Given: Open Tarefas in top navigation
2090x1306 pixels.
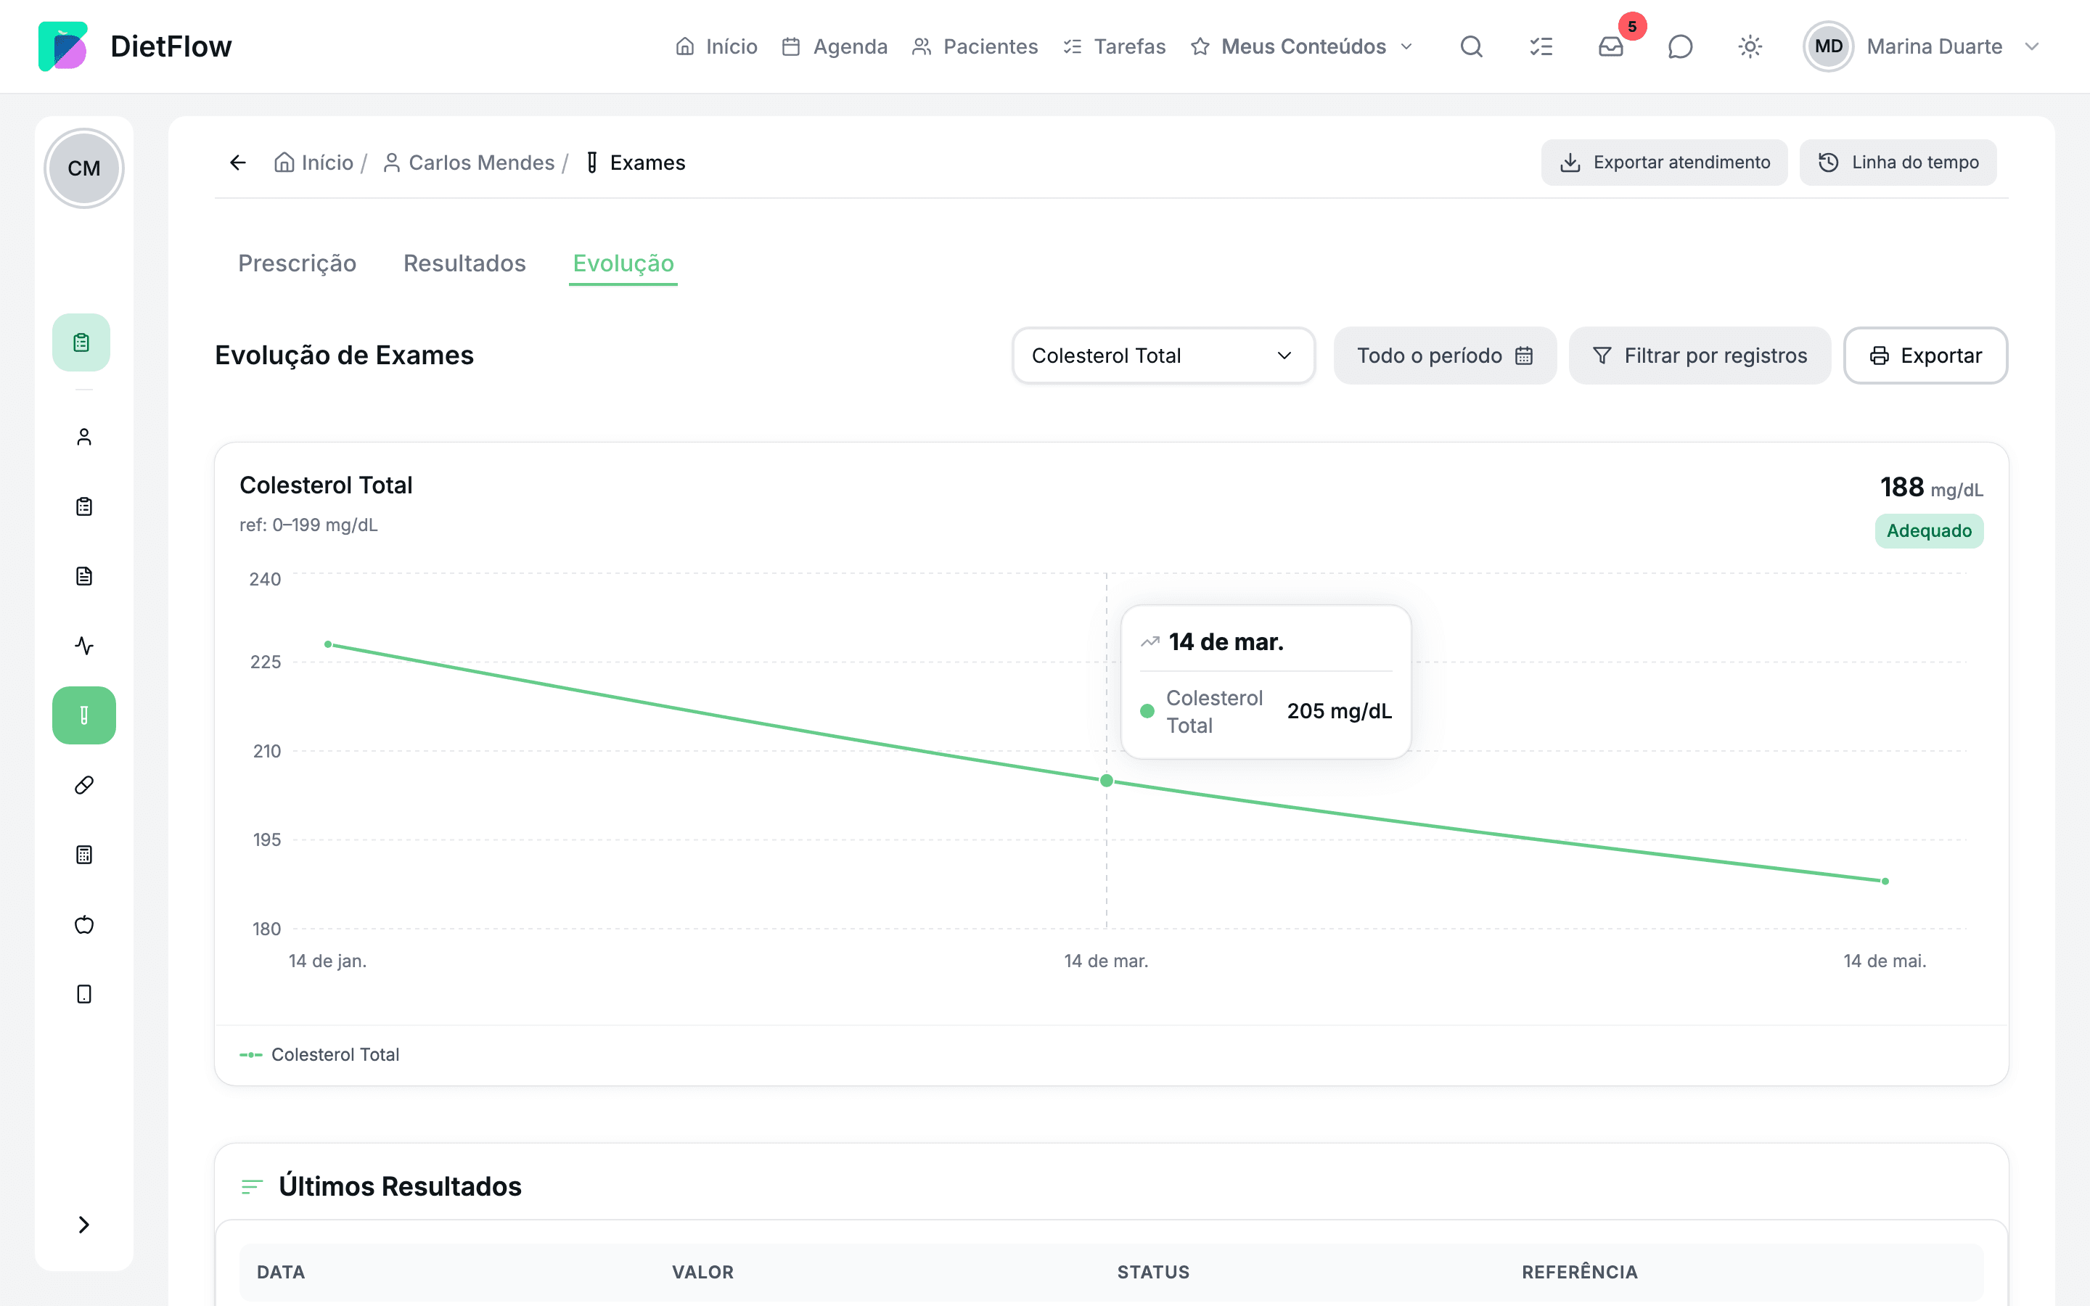Looking at the screenshot, I should 1115,46.
